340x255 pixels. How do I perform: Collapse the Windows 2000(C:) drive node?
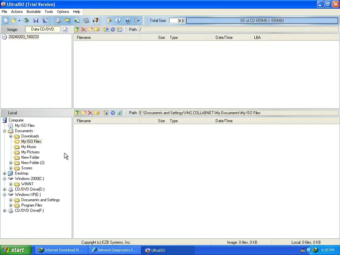(4, 179)
